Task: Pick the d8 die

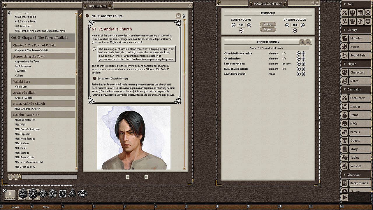Action: click(53, 193)
